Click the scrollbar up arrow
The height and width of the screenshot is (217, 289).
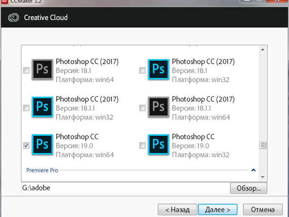(263, 49)
